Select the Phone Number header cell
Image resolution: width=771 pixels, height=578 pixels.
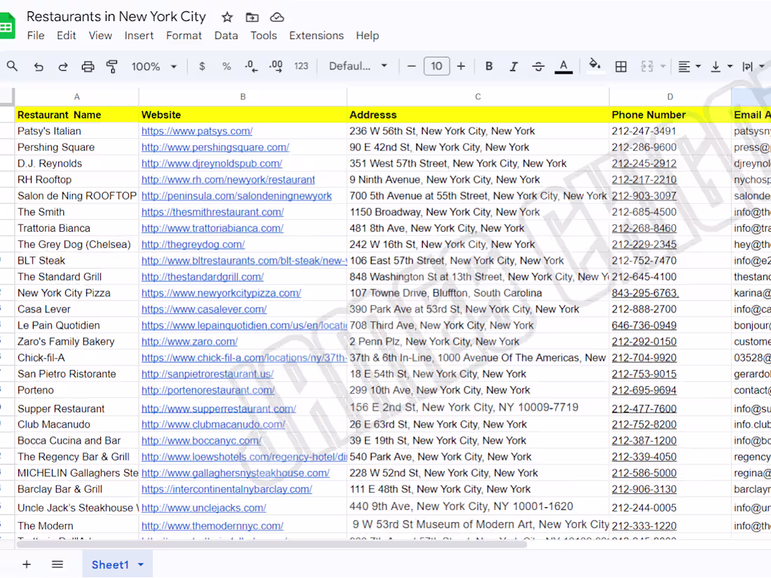[x=670, y=114]
